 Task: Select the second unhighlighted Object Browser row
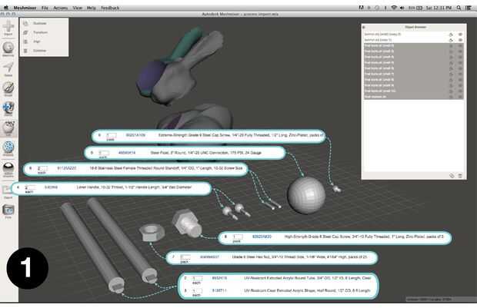[x=414, y=40]
